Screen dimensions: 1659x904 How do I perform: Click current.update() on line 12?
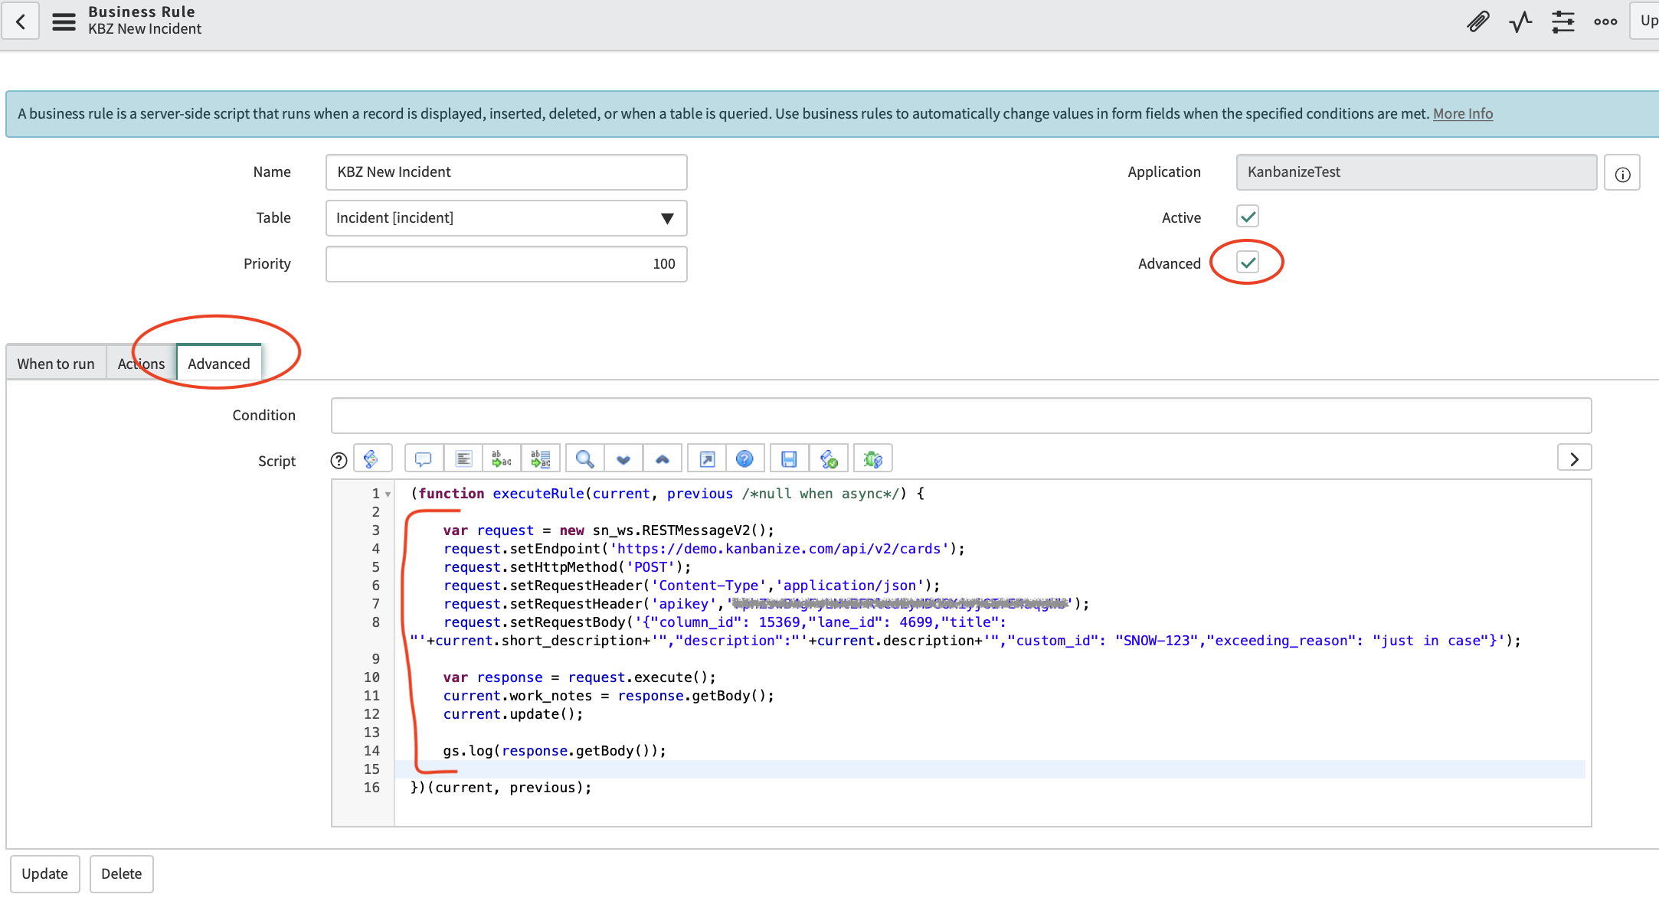point(513,714)
